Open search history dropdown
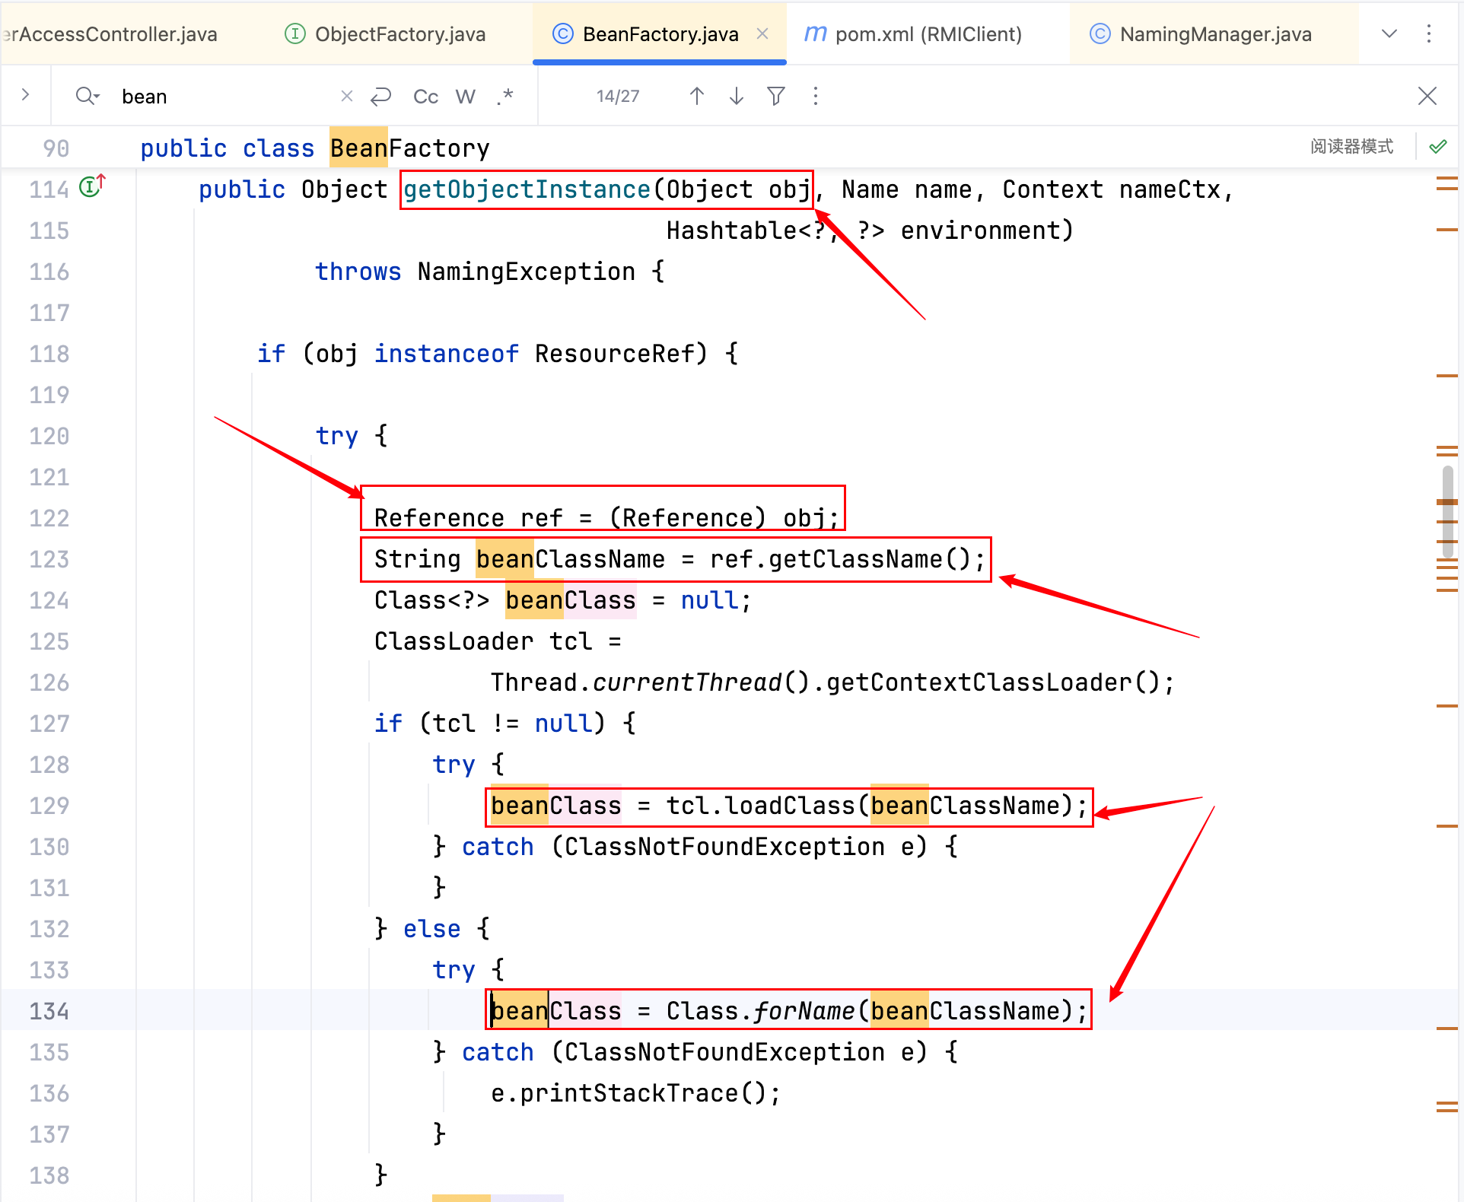This screenshot has height=1202, width=1464. coord(88,97)
